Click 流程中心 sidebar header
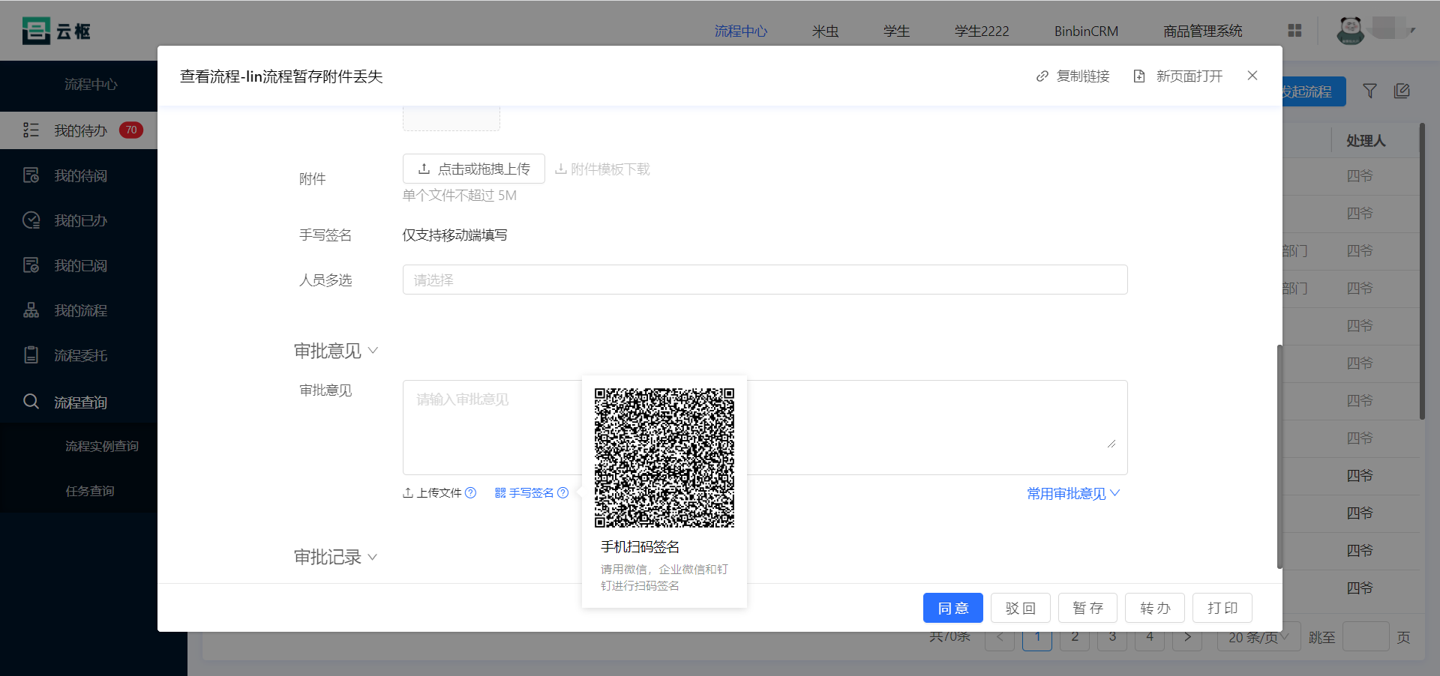This screenshot has height=676, width=1440. coord(91,85)
